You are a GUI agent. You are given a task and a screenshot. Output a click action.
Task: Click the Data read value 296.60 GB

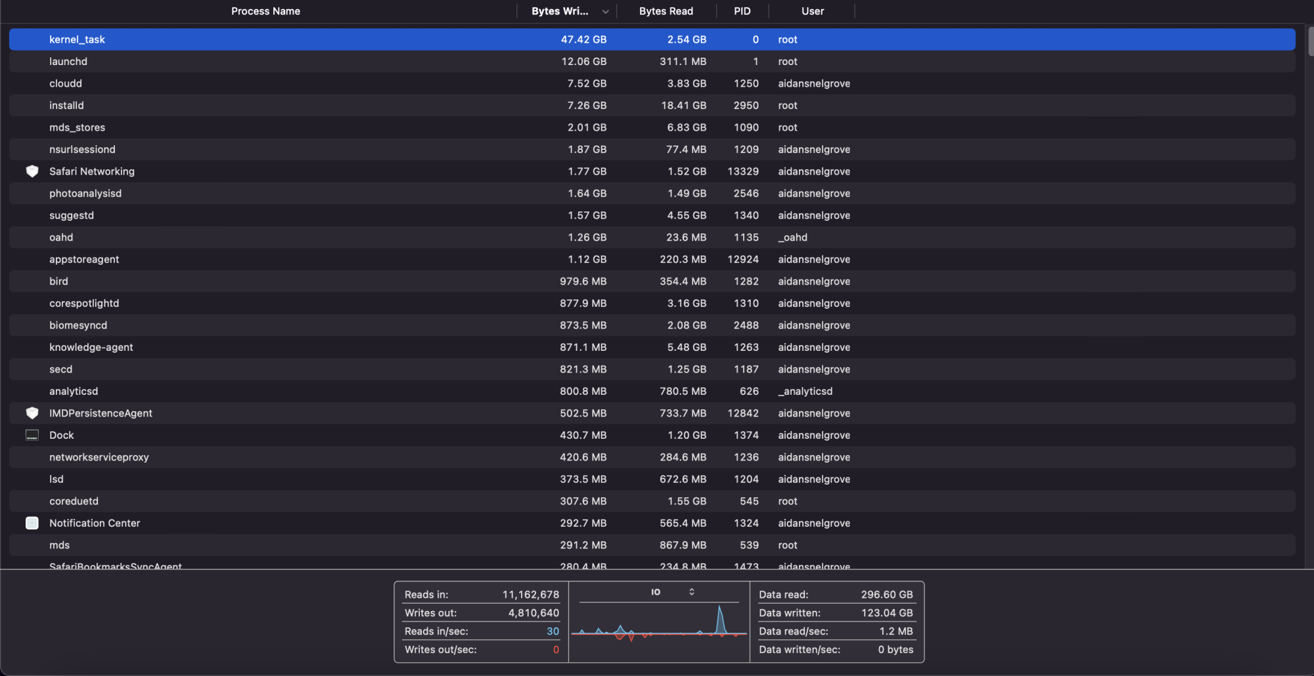point(887,595)
